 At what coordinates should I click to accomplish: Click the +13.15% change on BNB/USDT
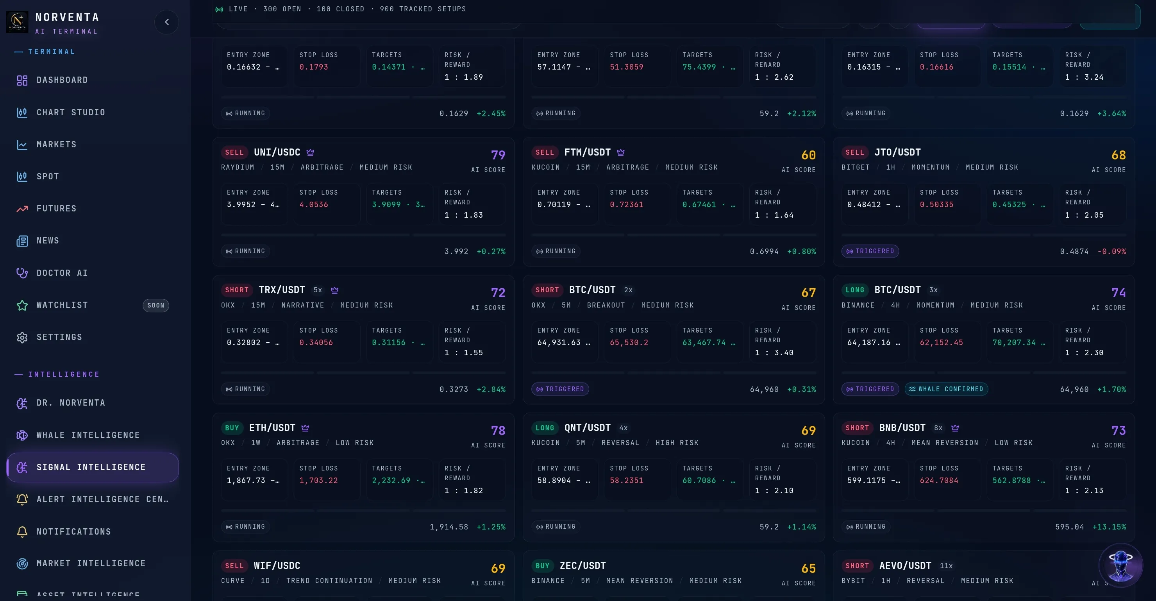coord(1110,527)
